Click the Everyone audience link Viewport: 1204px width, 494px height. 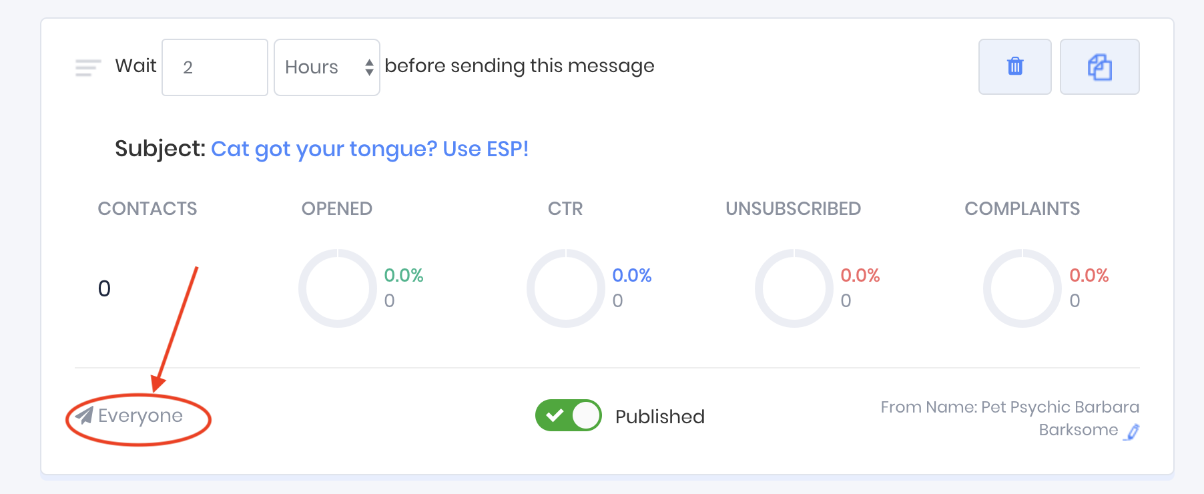tap(140, 416)
